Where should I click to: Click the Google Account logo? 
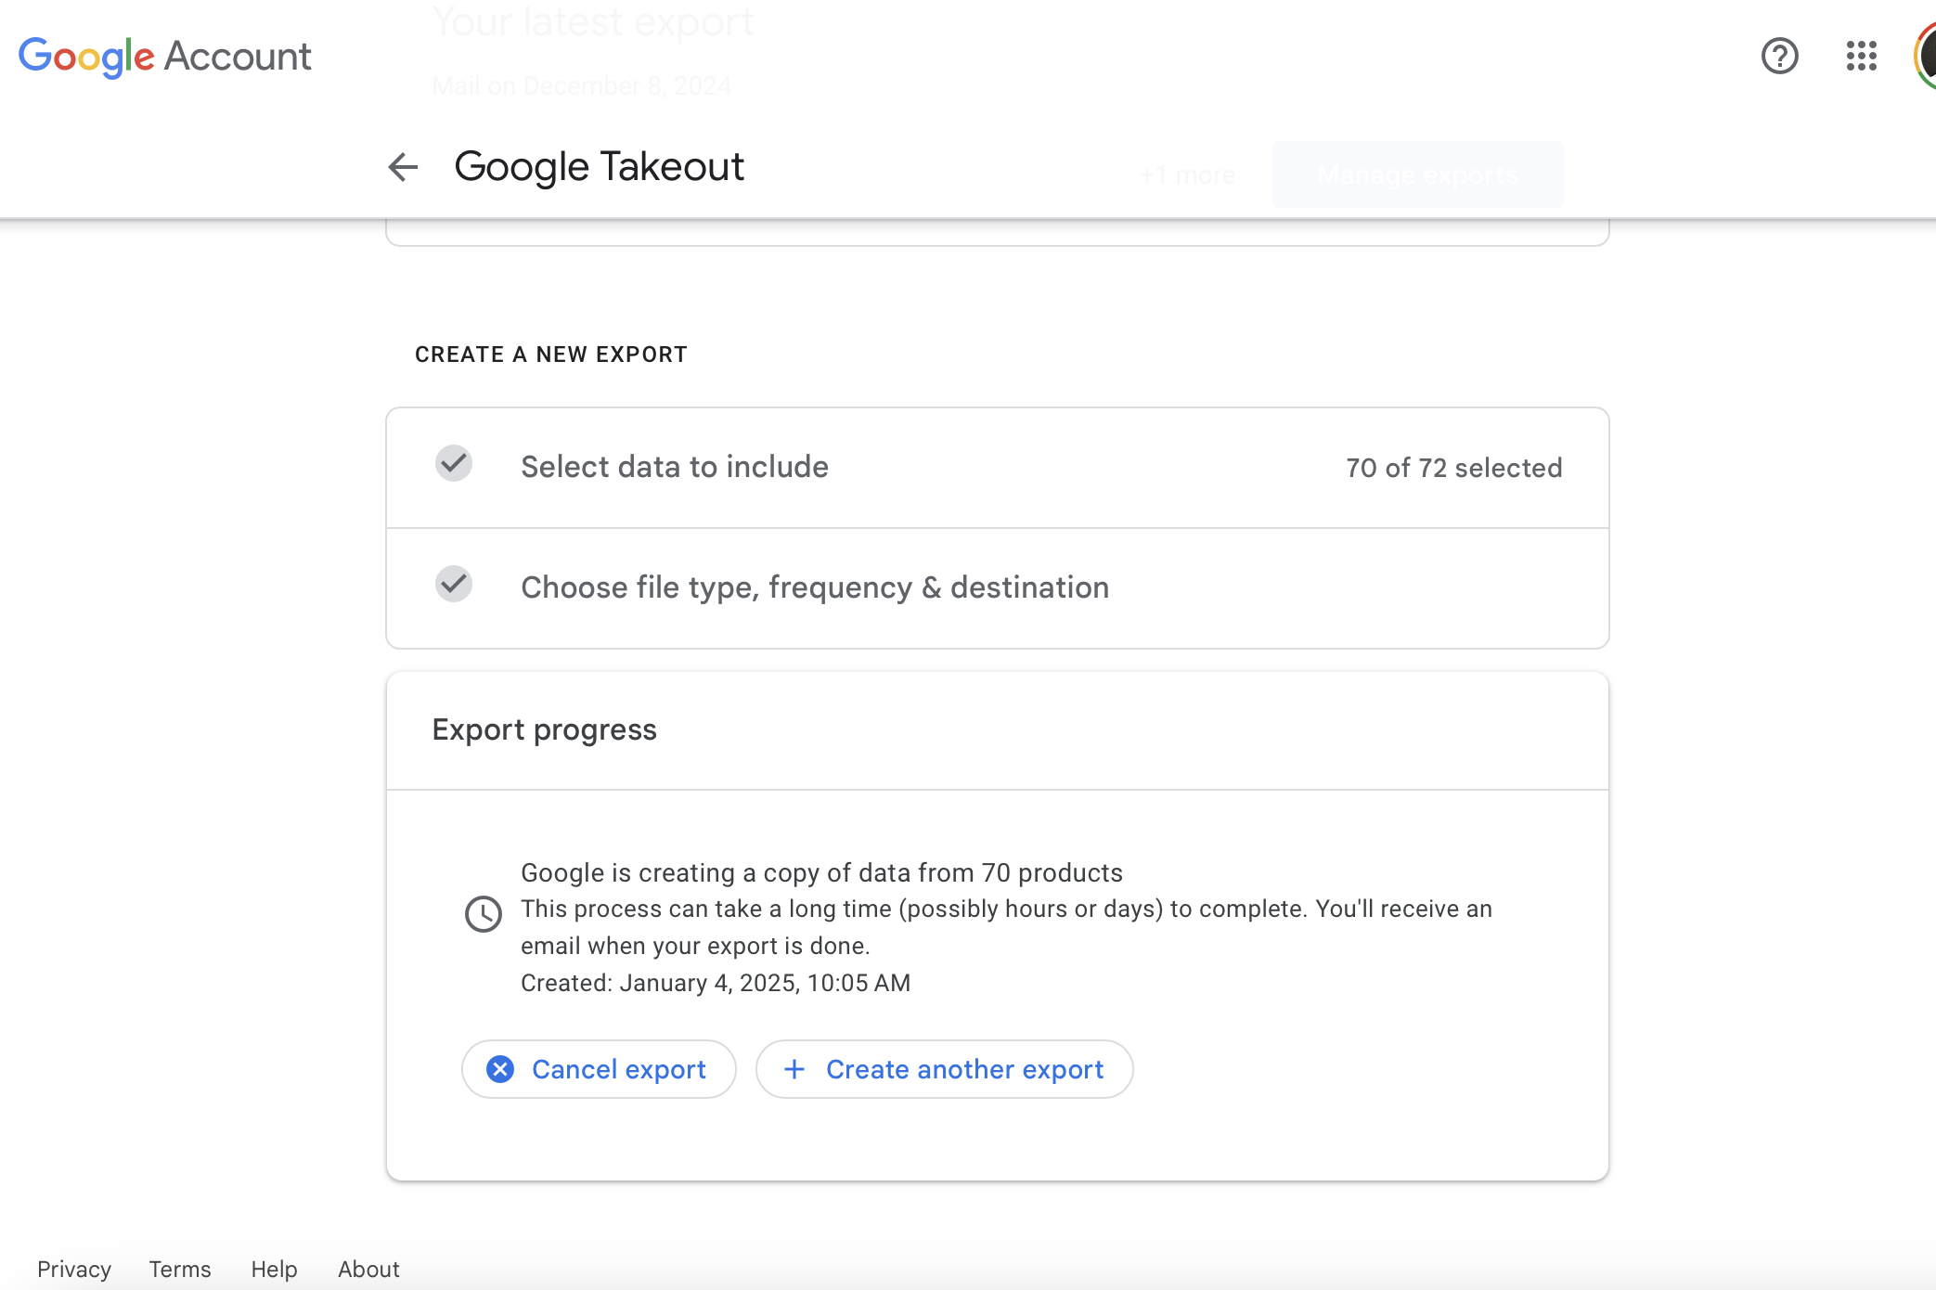pyautogui.click(x=164, y=57)
